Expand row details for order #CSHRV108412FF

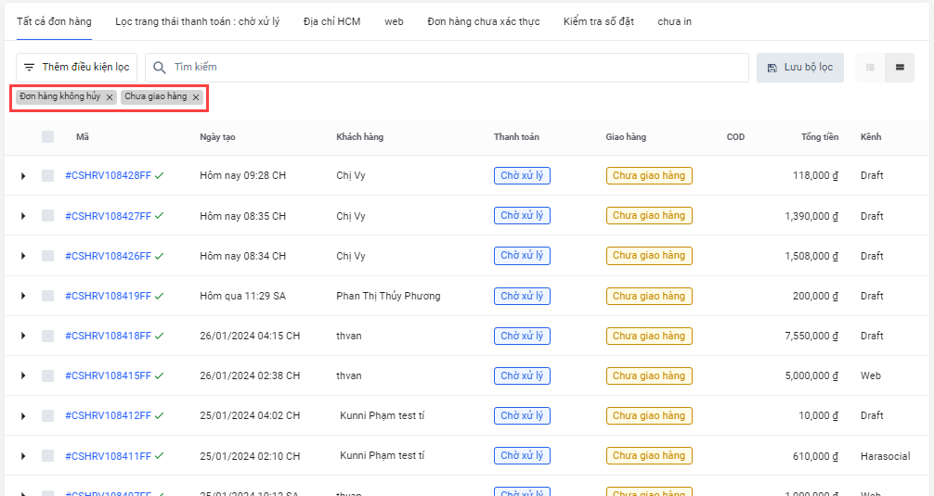pyautogui.click(x=23, y=416)
